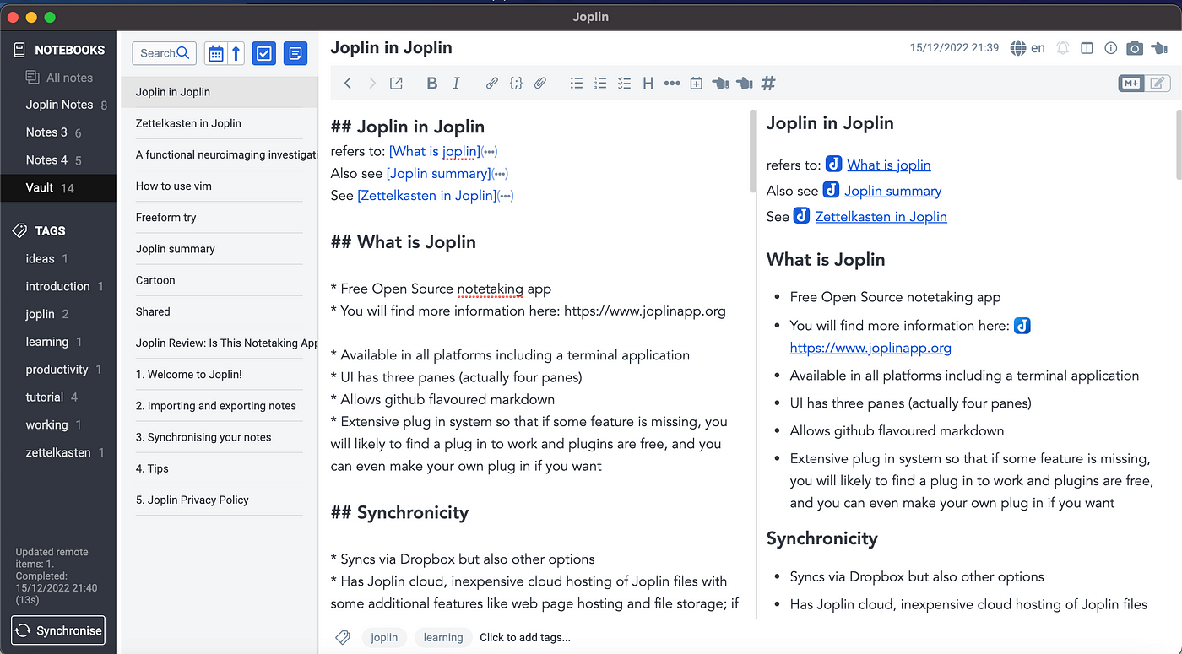
Task: Click pointing-hand icon beside the camera icon
Action: pos(1159,48)
